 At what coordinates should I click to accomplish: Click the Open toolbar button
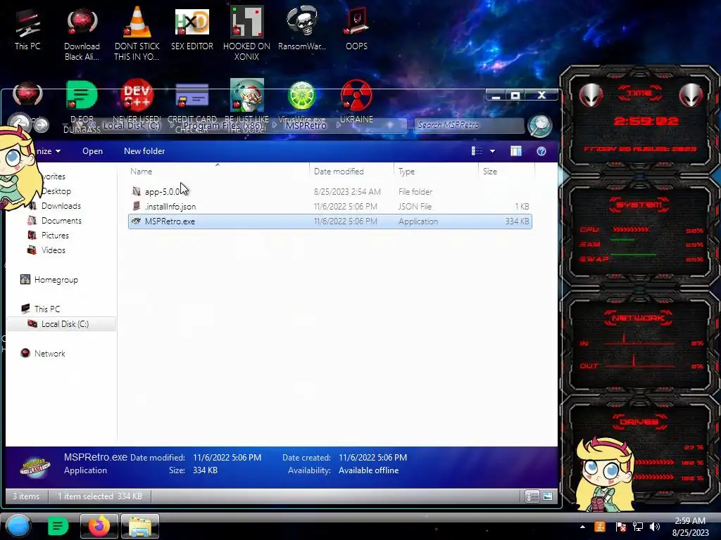(x=92, y=151)
